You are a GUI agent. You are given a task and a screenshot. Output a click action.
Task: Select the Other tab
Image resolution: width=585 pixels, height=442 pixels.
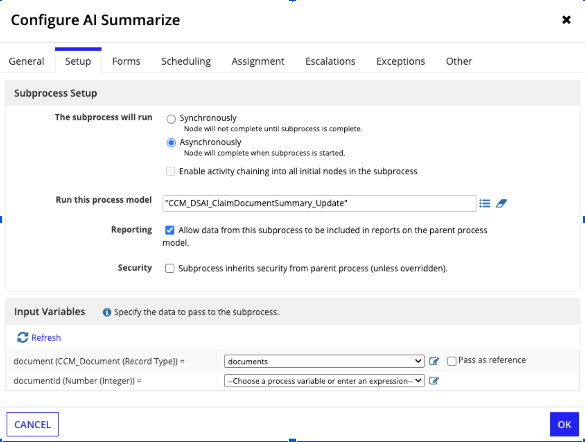point(459,61)
